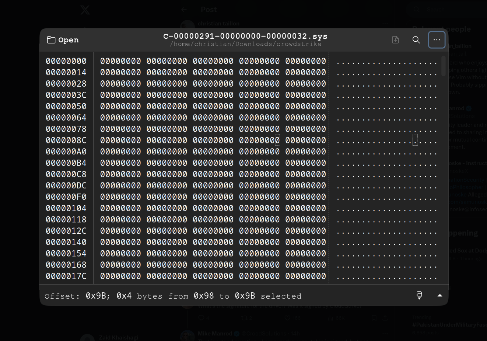Screen dimensions: 487x341
Task: Open the hex editor overflow menu (three dots)
Action: (437, 39)
